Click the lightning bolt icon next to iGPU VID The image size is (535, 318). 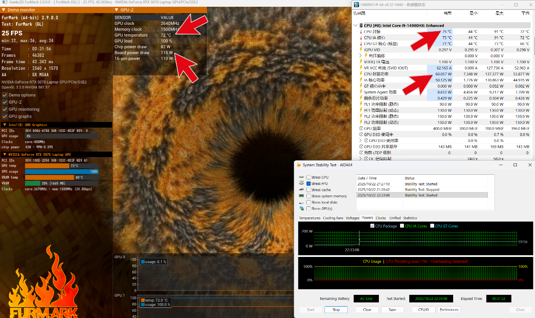pyautogui.click(x=361, y=50)
